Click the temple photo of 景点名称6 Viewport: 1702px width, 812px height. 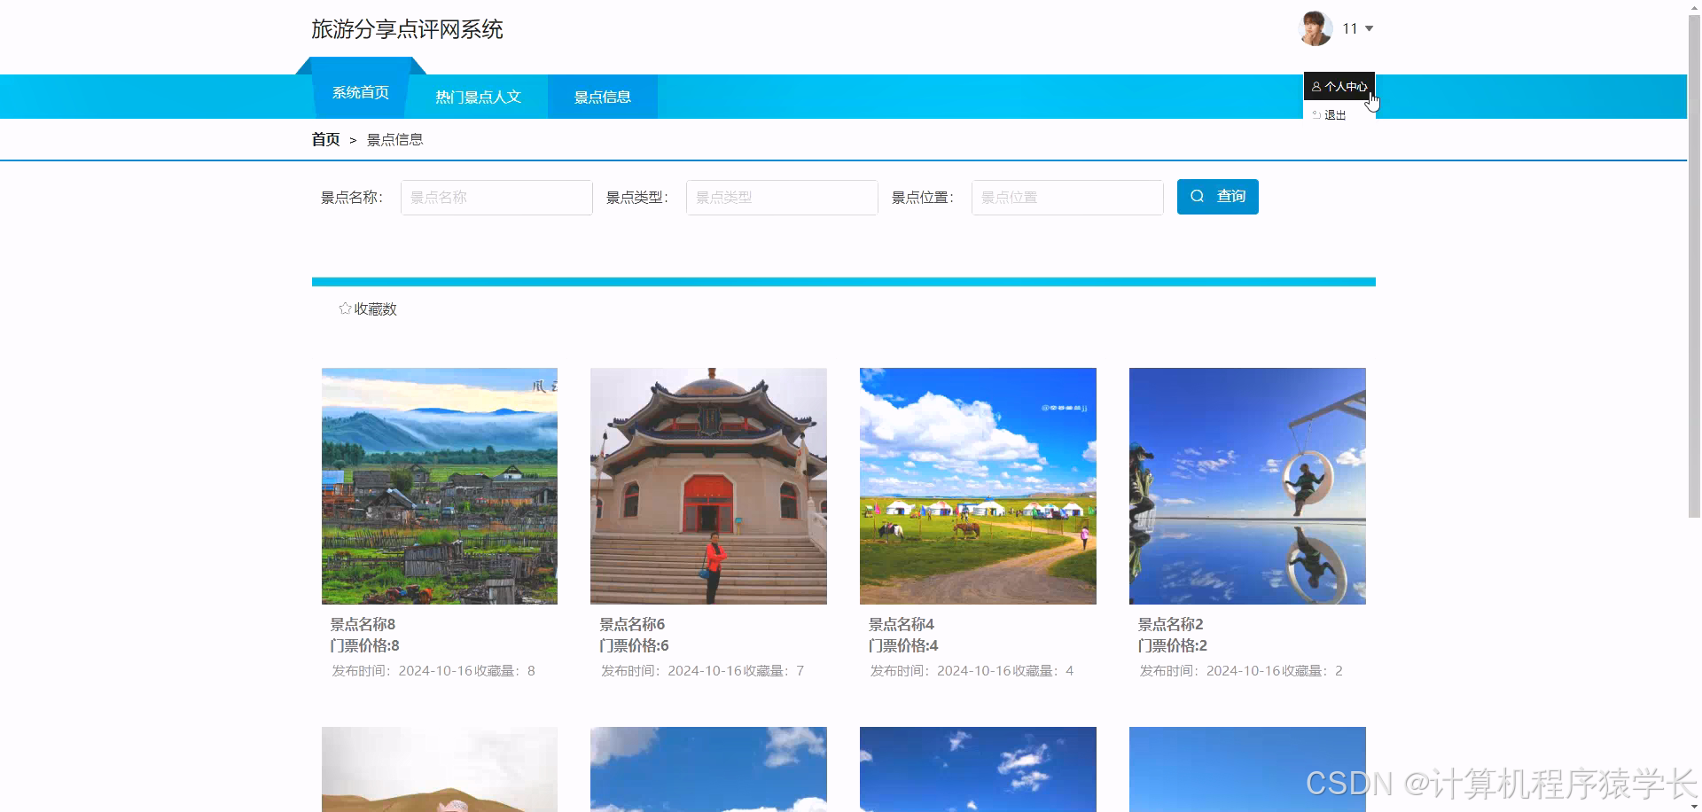tap(707, 486)
